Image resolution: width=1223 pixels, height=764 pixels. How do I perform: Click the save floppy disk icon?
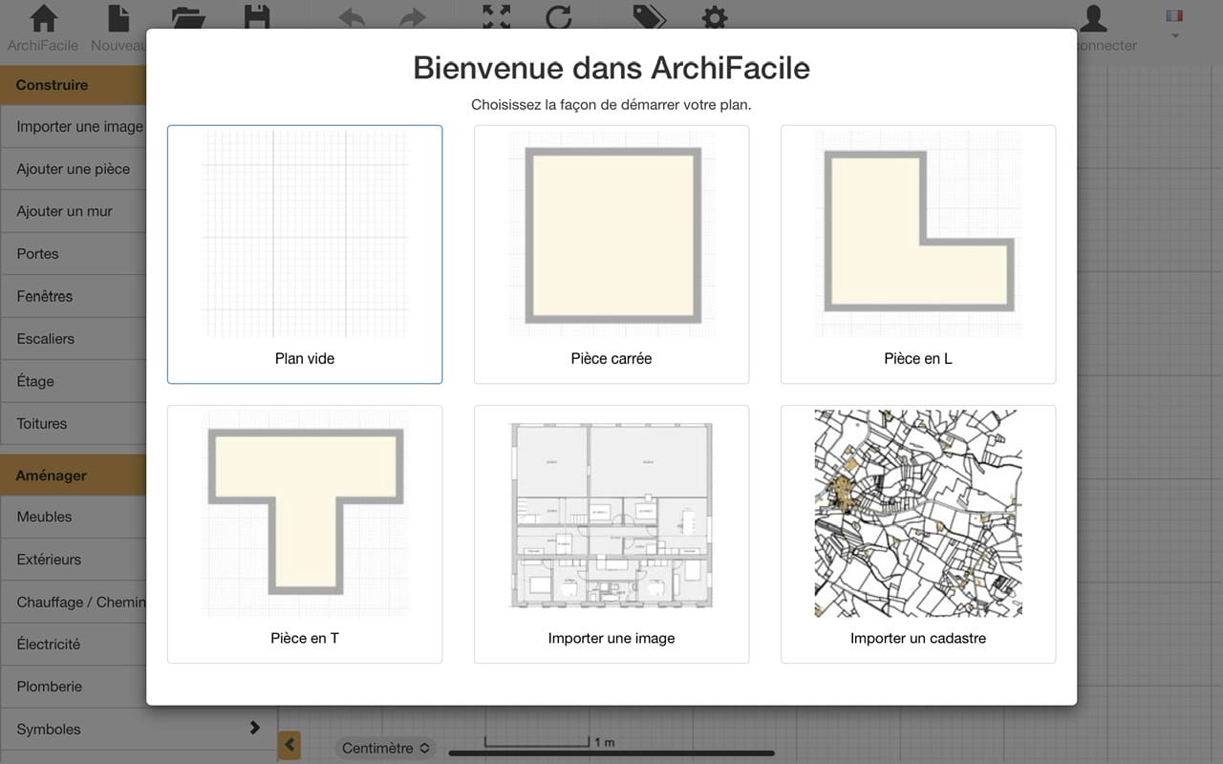pos(256,17)
